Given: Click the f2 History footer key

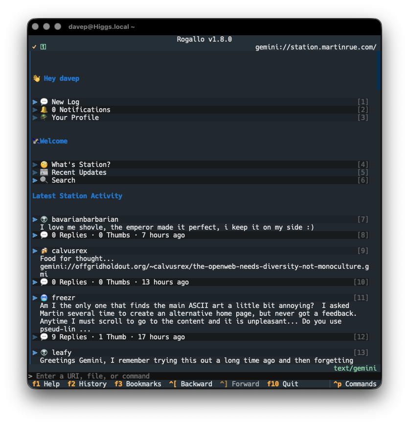Looking at the screenshot, I should (x=87, y=384).
